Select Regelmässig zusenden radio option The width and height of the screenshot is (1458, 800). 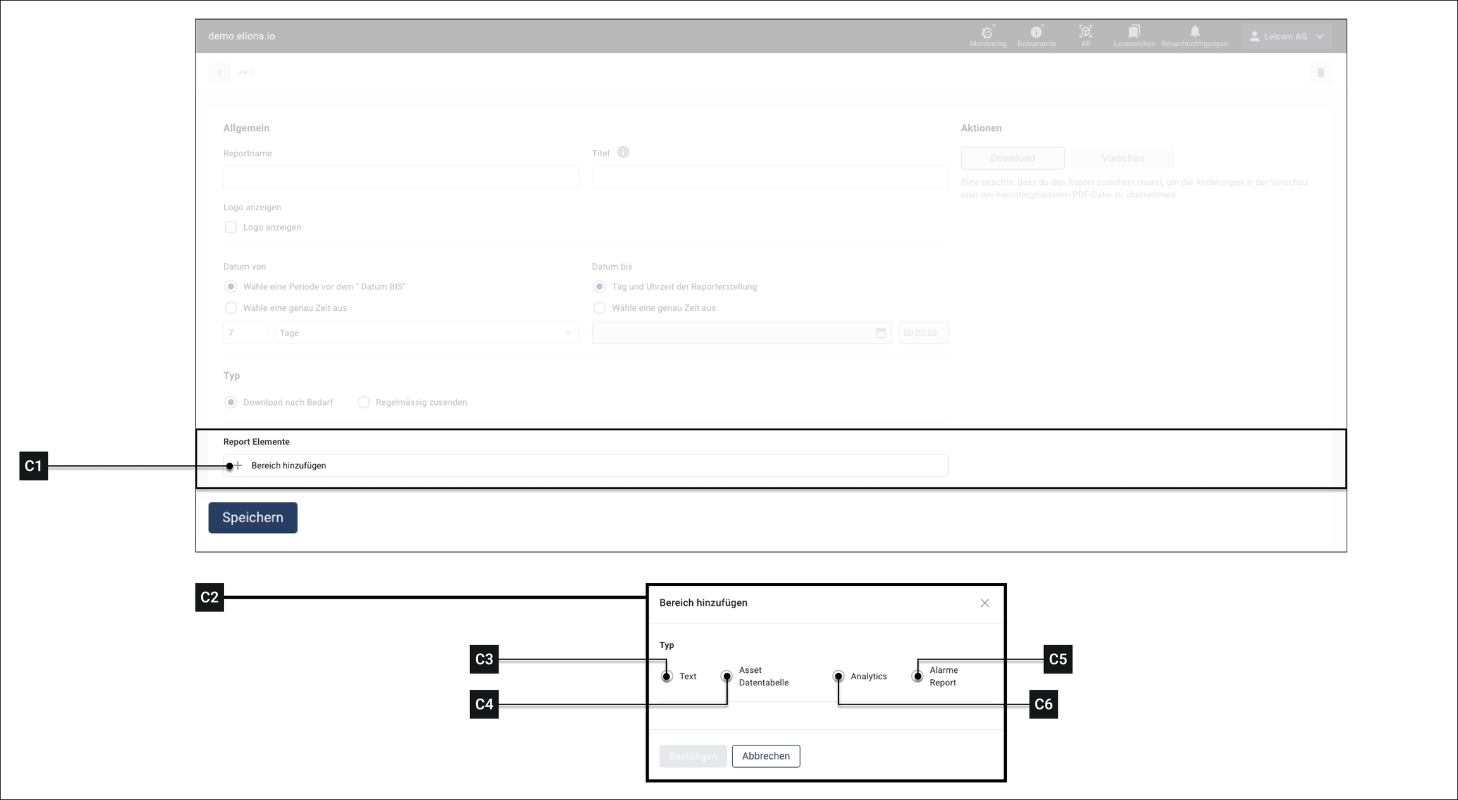(363, 403)
